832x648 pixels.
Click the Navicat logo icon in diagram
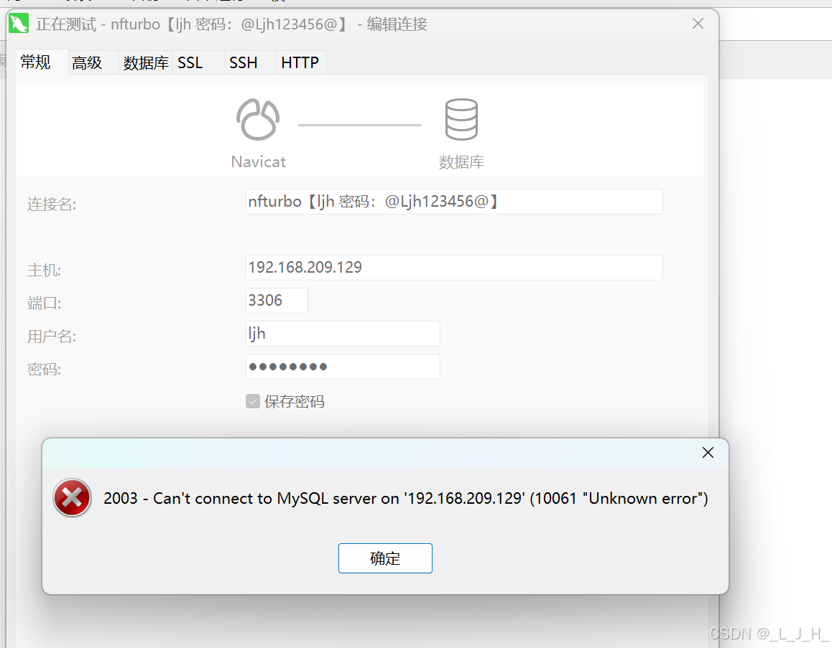[258, 119]
